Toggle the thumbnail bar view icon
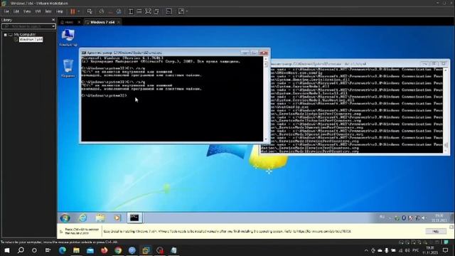Image resolution: width=455 pixels, height=256 pixels. click(x=139, y=11)
